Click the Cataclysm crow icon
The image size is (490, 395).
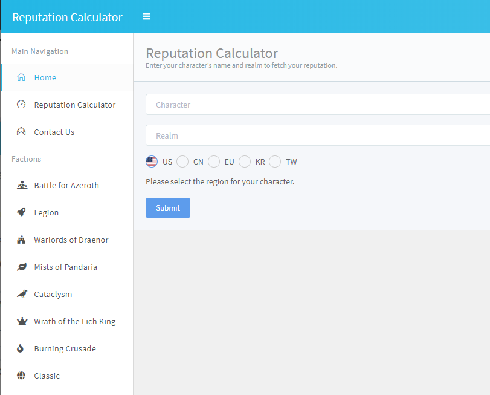[x=22, y=294]
